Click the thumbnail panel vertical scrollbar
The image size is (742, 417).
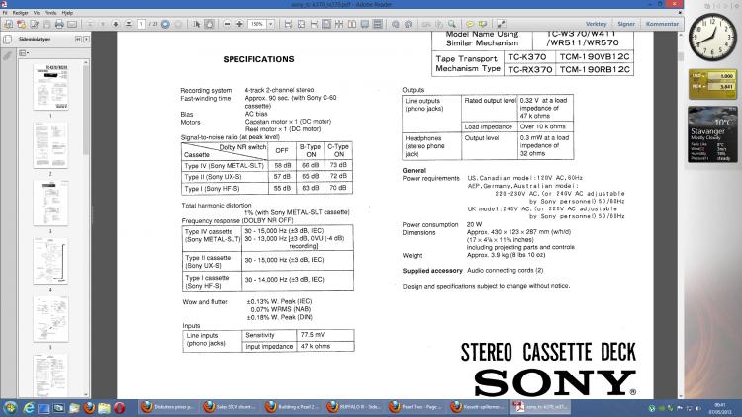click(86, 228)
